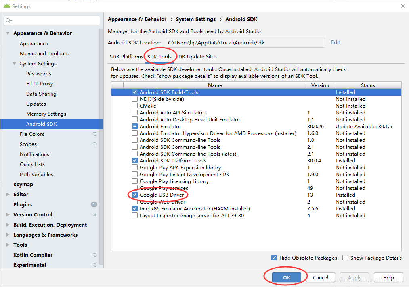The width and height of the screenshot is (409, 287).
Task: Select Path Variables item
Action: 36,174
